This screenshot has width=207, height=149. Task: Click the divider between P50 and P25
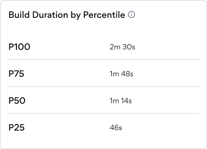103,114
